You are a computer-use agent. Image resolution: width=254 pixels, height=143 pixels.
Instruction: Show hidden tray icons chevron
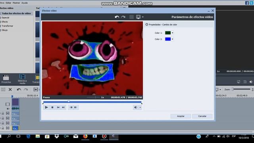(214, 136)
